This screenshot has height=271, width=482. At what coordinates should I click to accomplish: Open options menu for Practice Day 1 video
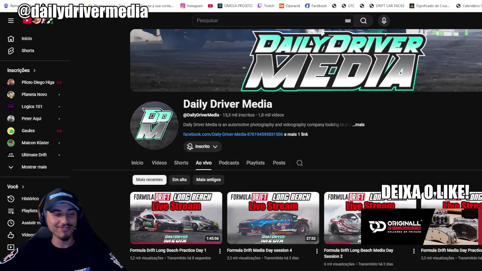[x=220, y=251]
